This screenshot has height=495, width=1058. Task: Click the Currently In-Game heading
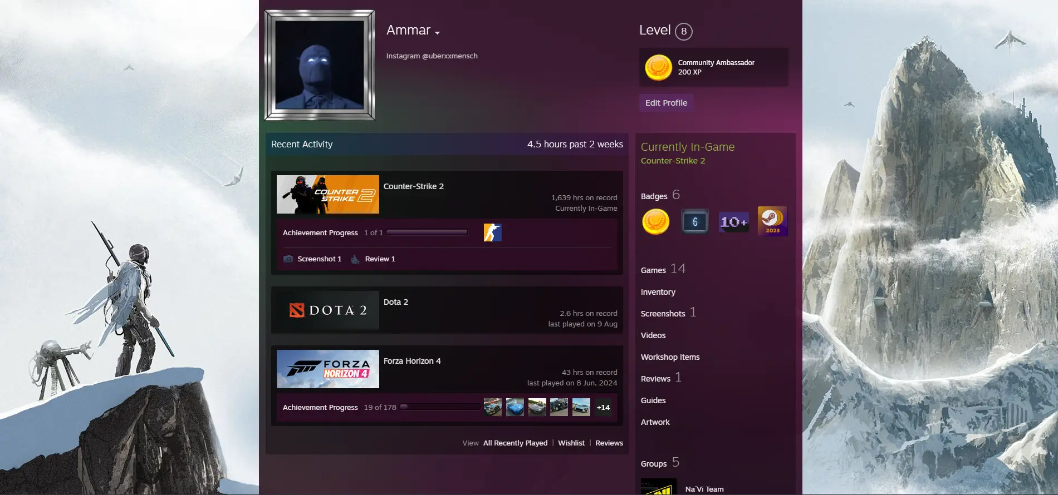point(688,147)
